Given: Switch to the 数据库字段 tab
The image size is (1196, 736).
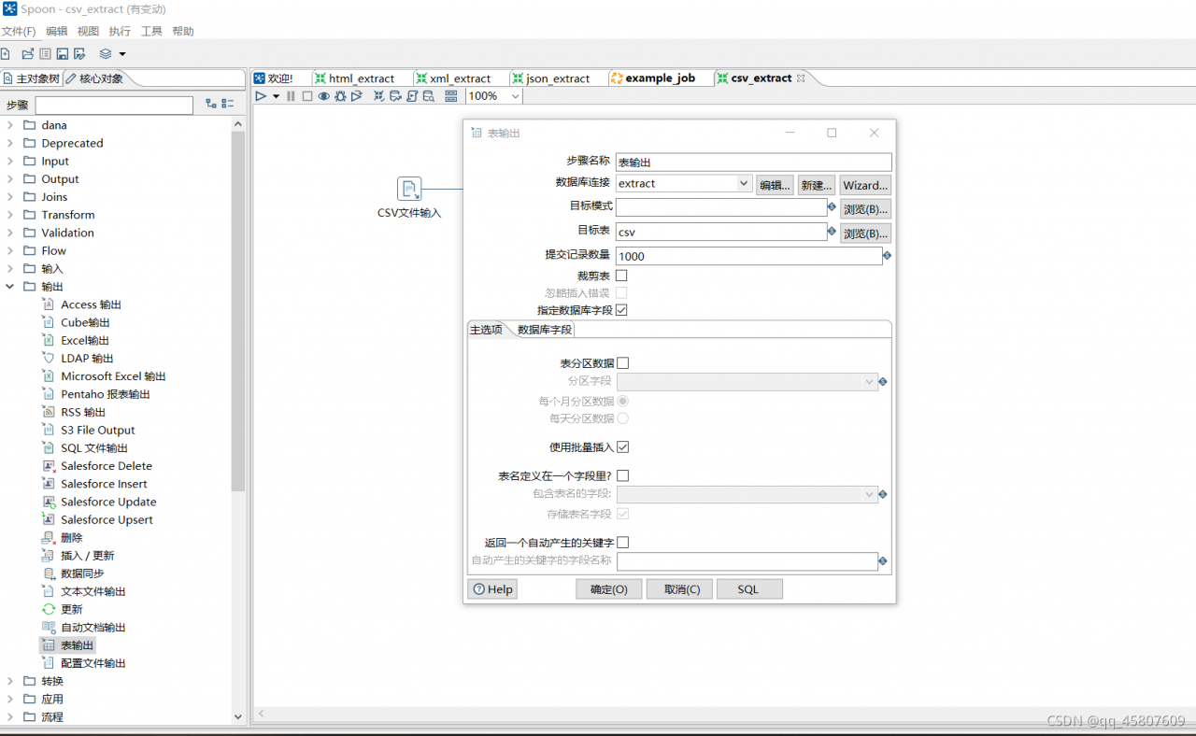Looking at the screenshot, I should pos(545,330).
